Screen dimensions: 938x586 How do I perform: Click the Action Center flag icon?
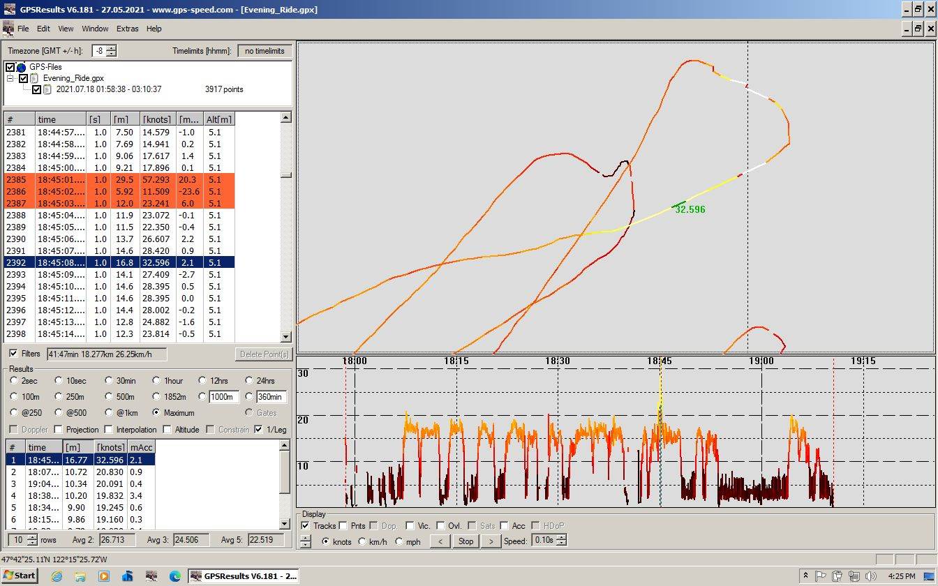[x=821, y=576]
